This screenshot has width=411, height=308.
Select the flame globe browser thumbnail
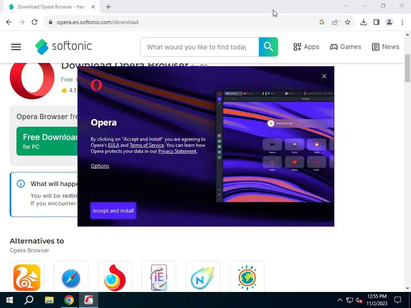pos(115,277)
